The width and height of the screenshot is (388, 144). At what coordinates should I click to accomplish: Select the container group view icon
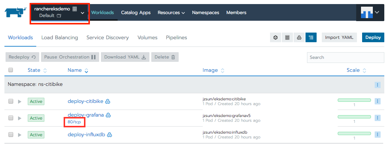[276, 38]
